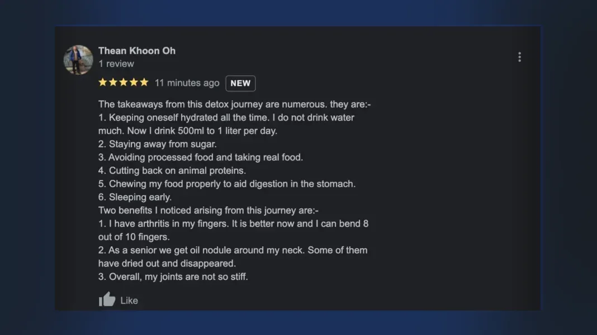Select the fifth yellow rating star

point(144,82)
